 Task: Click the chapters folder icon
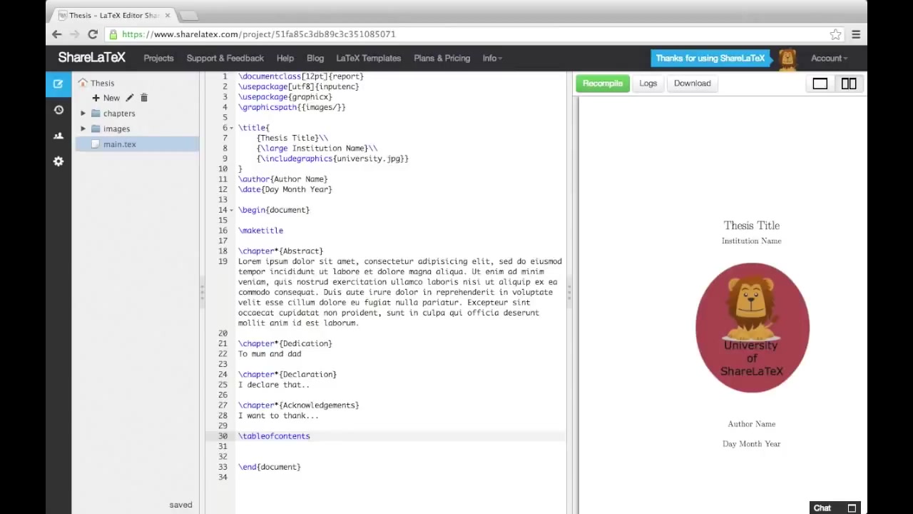tap(96, 114)
